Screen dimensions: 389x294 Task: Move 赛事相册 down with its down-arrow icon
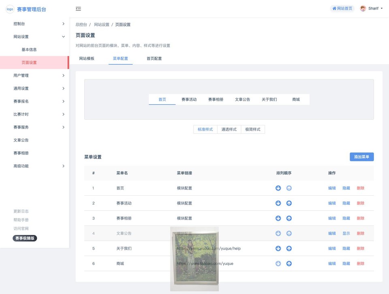[x=278, y=218]
